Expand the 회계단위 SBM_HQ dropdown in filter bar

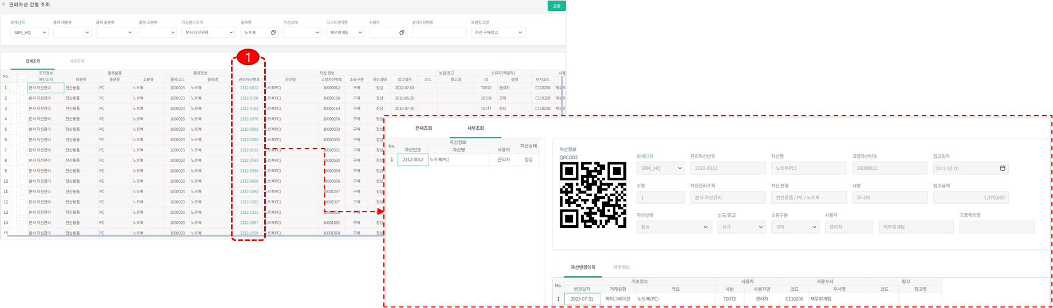pyautogui.click(x=29, y=33)
